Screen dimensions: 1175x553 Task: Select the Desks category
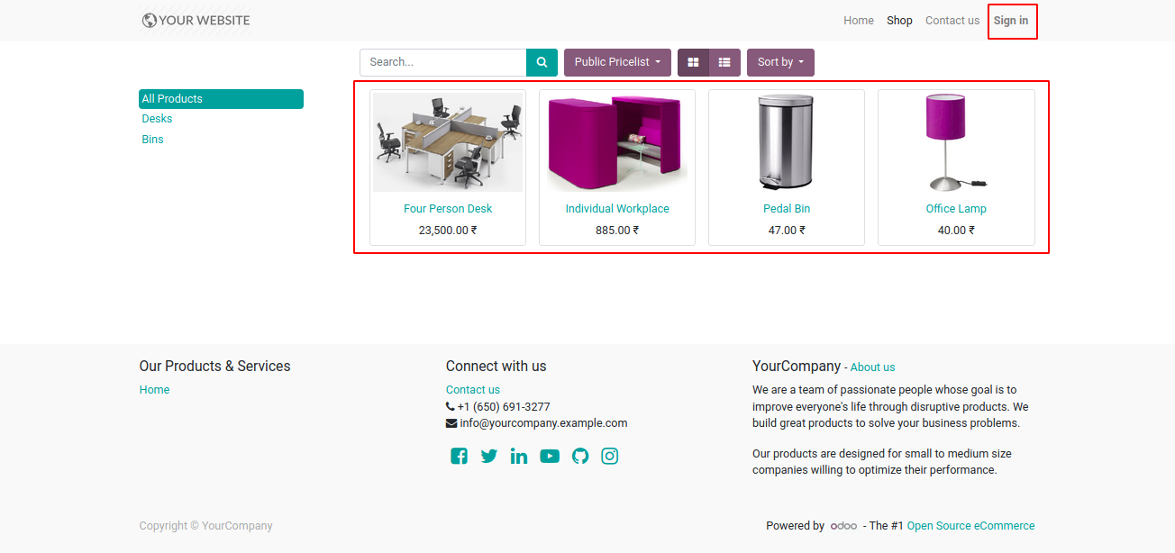[x=157, y=119]
